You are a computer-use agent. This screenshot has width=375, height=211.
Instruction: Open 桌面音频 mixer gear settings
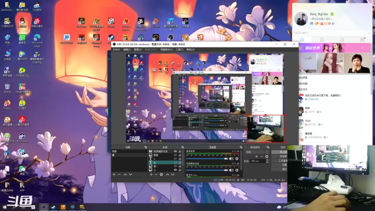[237, 158]
